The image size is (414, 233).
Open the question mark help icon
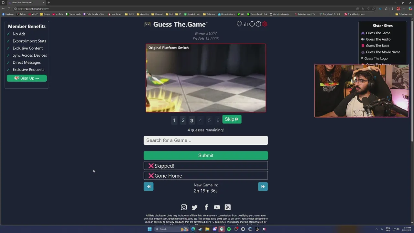click(x=258, y=24)
